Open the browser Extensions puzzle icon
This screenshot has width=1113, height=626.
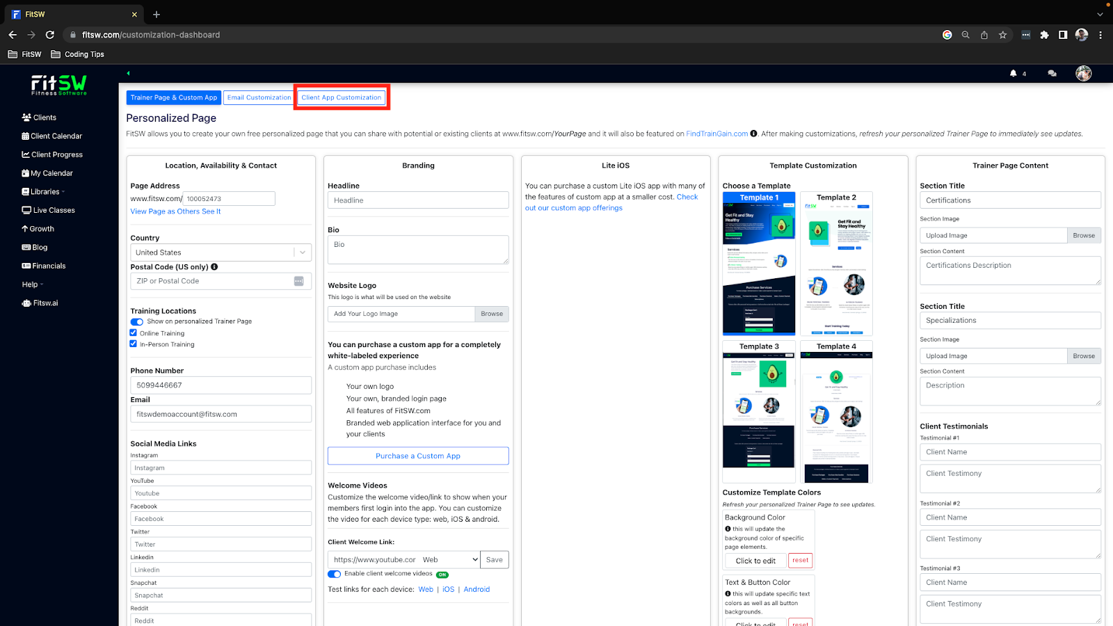click(x=1044, y=35)
